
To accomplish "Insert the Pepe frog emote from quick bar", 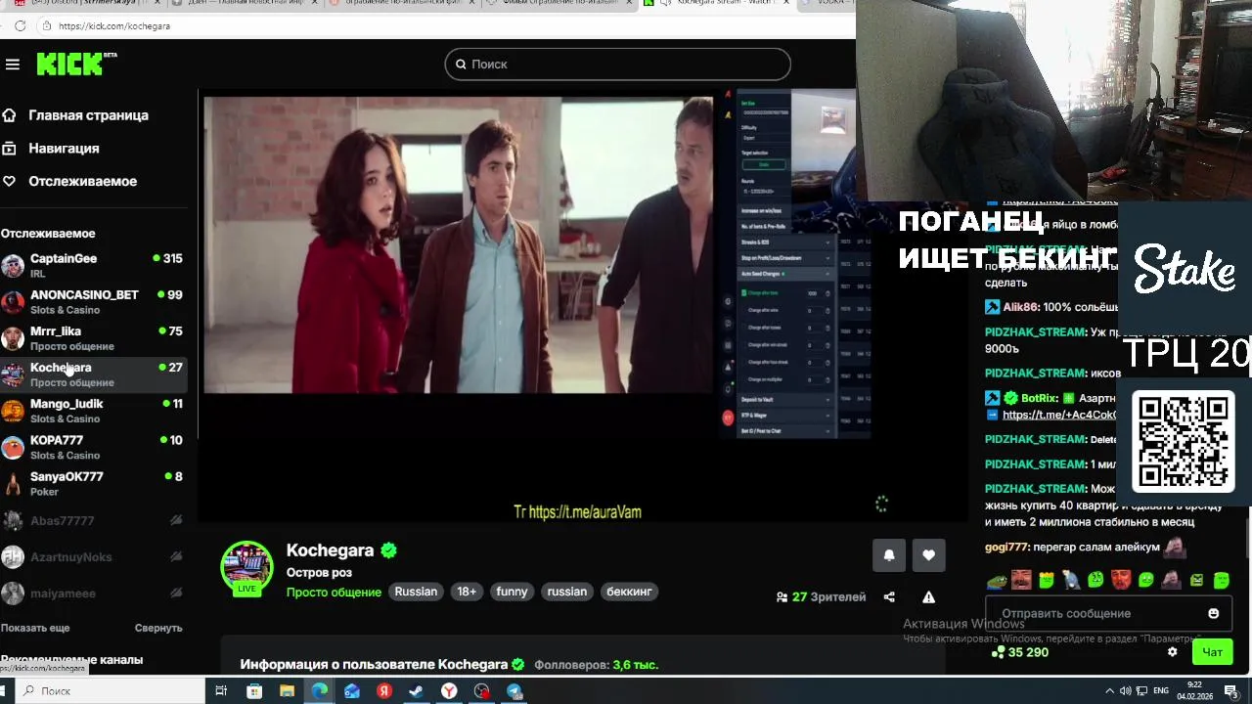I will tap(996, 580).
